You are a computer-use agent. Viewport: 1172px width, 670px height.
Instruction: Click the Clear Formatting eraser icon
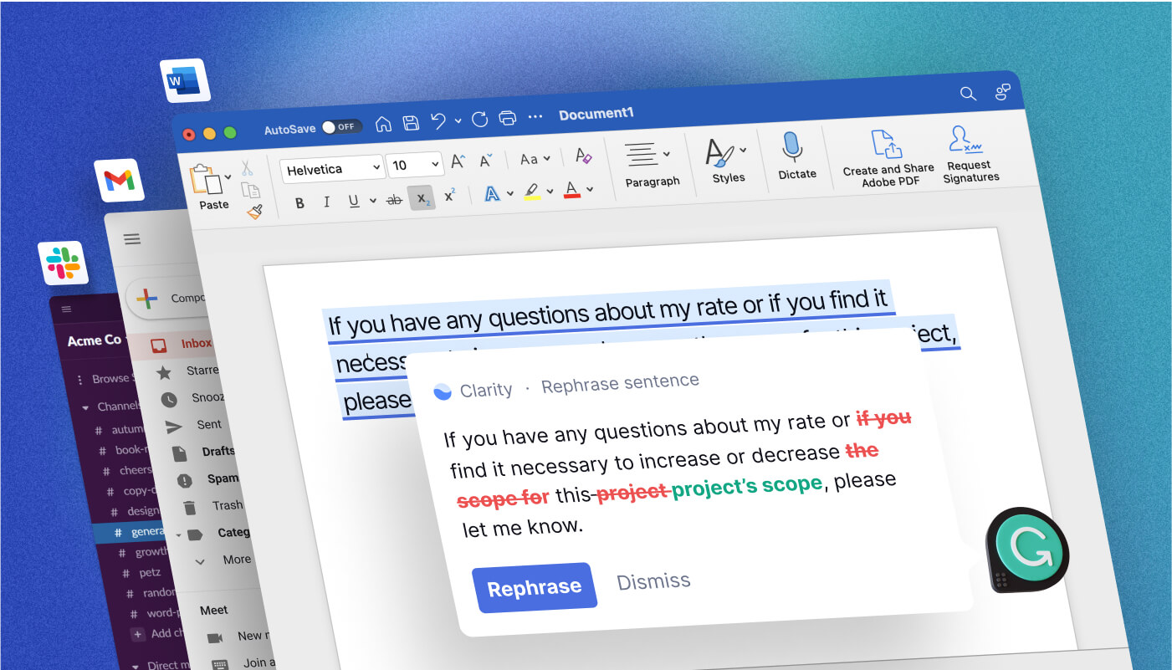pyautogui.click(x=583, y=156)
